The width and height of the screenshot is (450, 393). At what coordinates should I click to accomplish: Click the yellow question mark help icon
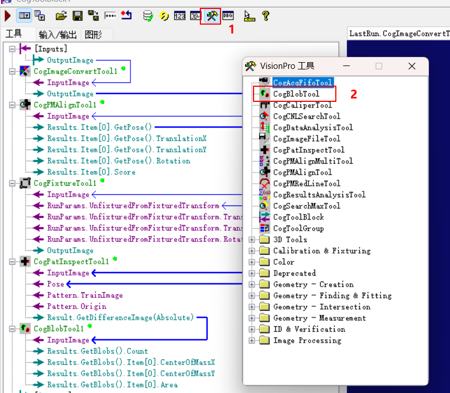tap(266, 16)
